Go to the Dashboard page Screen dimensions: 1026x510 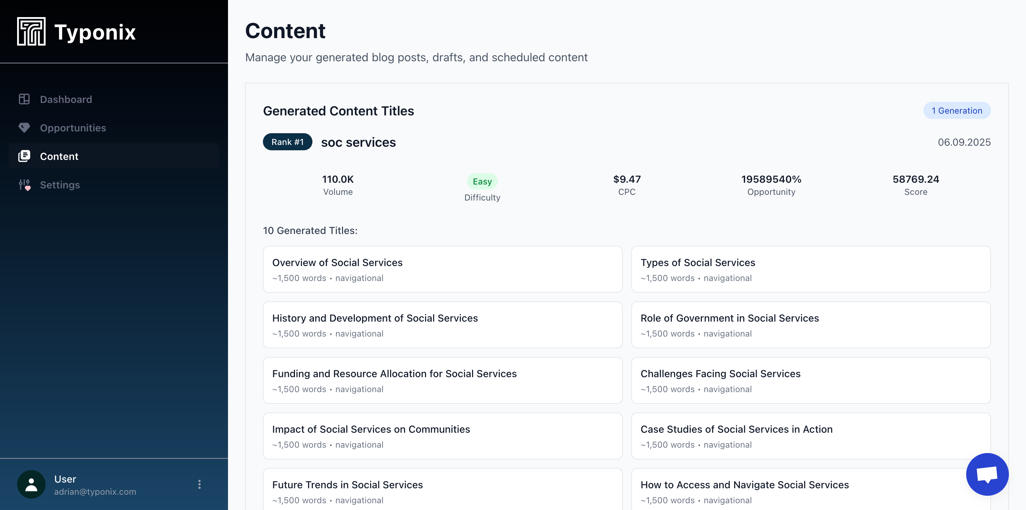coord(66,99)
